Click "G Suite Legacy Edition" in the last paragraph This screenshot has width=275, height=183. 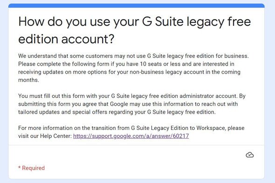tap(159, 128)
